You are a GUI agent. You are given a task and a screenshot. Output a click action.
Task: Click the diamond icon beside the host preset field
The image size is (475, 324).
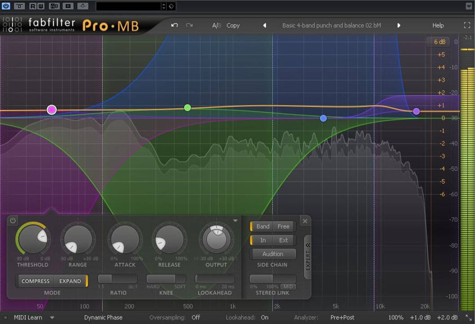click(171, 6)
